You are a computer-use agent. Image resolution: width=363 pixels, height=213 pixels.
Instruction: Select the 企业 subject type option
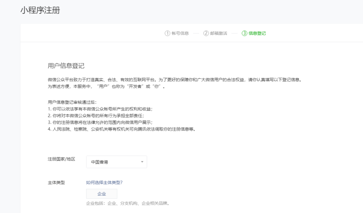click(x=101, y=194)
